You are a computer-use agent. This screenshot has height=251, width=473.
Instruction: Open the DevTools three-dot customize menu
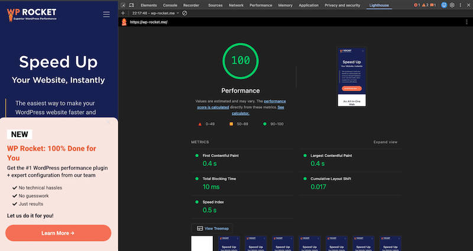(461, 5)
